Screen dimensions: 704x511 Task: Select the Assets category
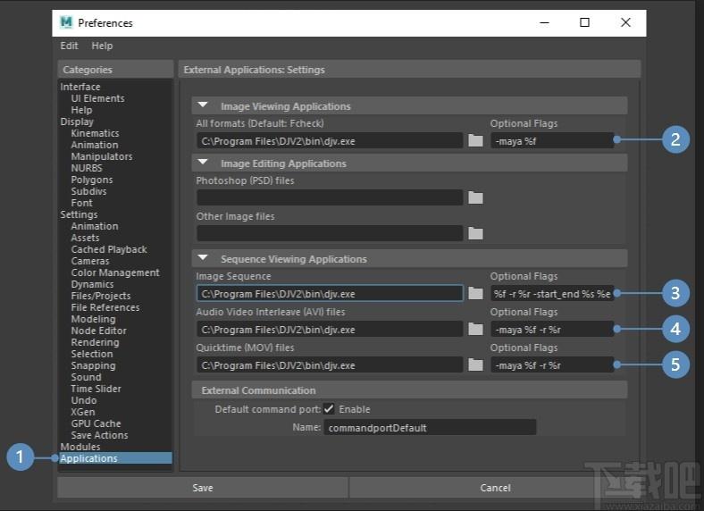tap(85, 238)
